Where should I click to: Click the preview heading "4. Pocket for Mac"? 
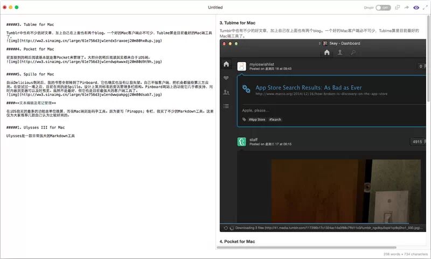pyautogui.click(x=237, y=241)
